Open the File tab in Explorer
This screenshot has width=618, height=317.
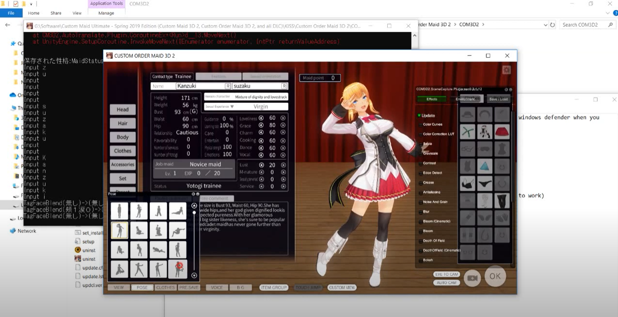pos(11,13)
